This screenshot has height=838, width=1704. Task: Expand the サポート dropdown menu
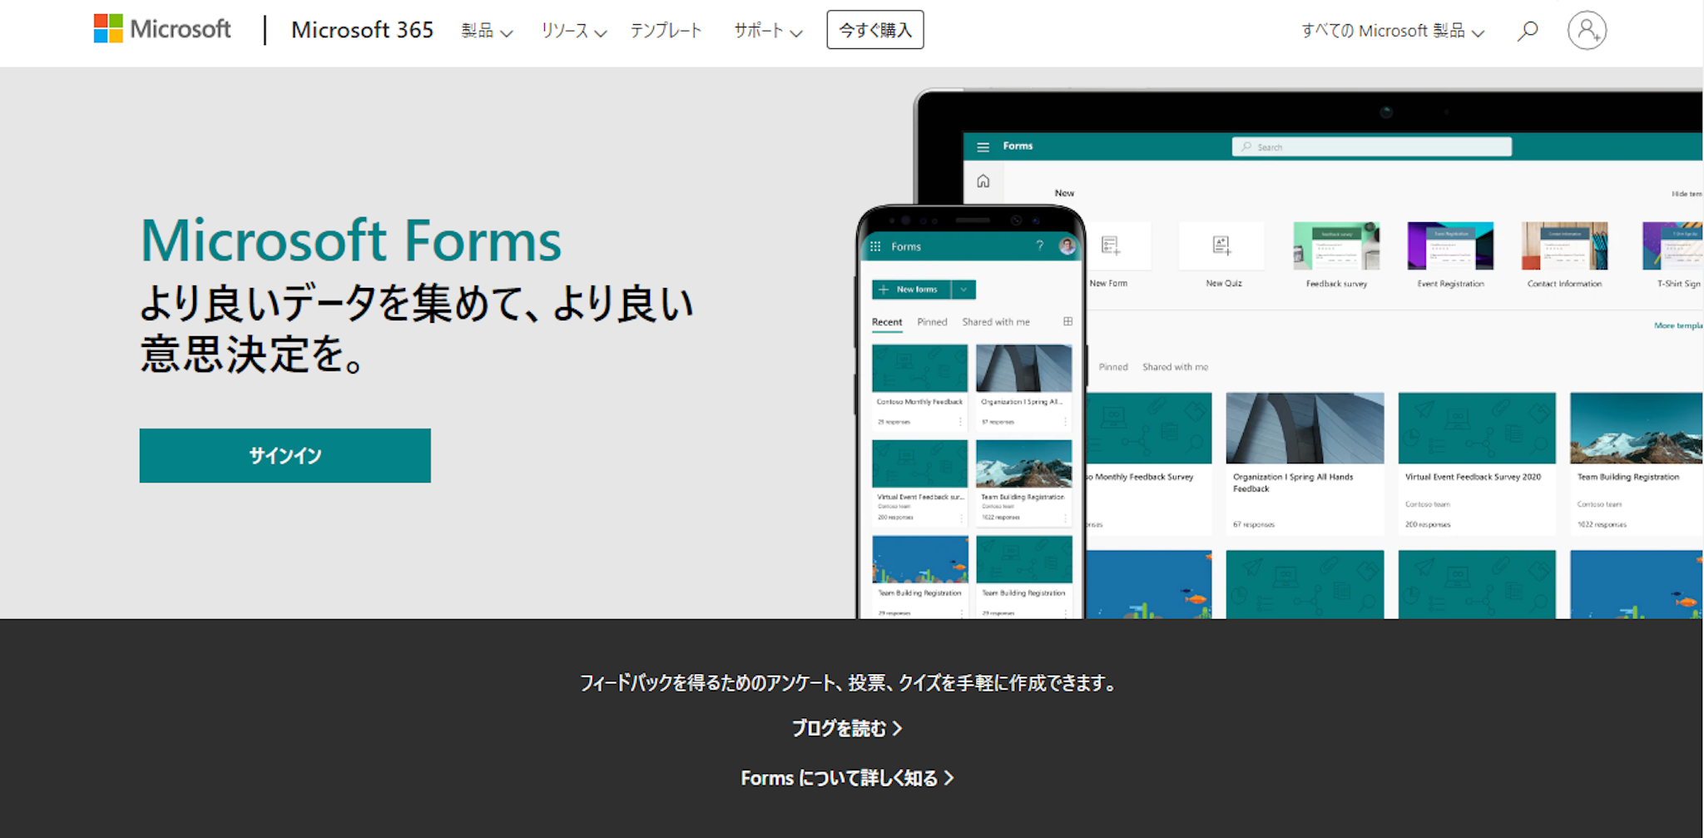(x=768, y=31)
